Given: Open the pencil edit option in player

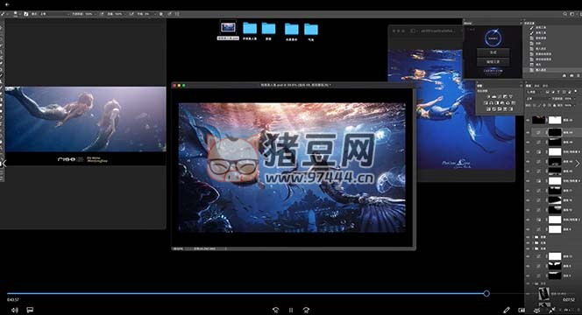Looking at the screenshot, I should point(507,310).
